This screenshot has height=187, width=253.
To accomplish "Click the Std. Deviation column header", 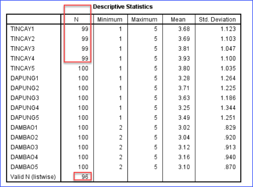I will 217,19.
